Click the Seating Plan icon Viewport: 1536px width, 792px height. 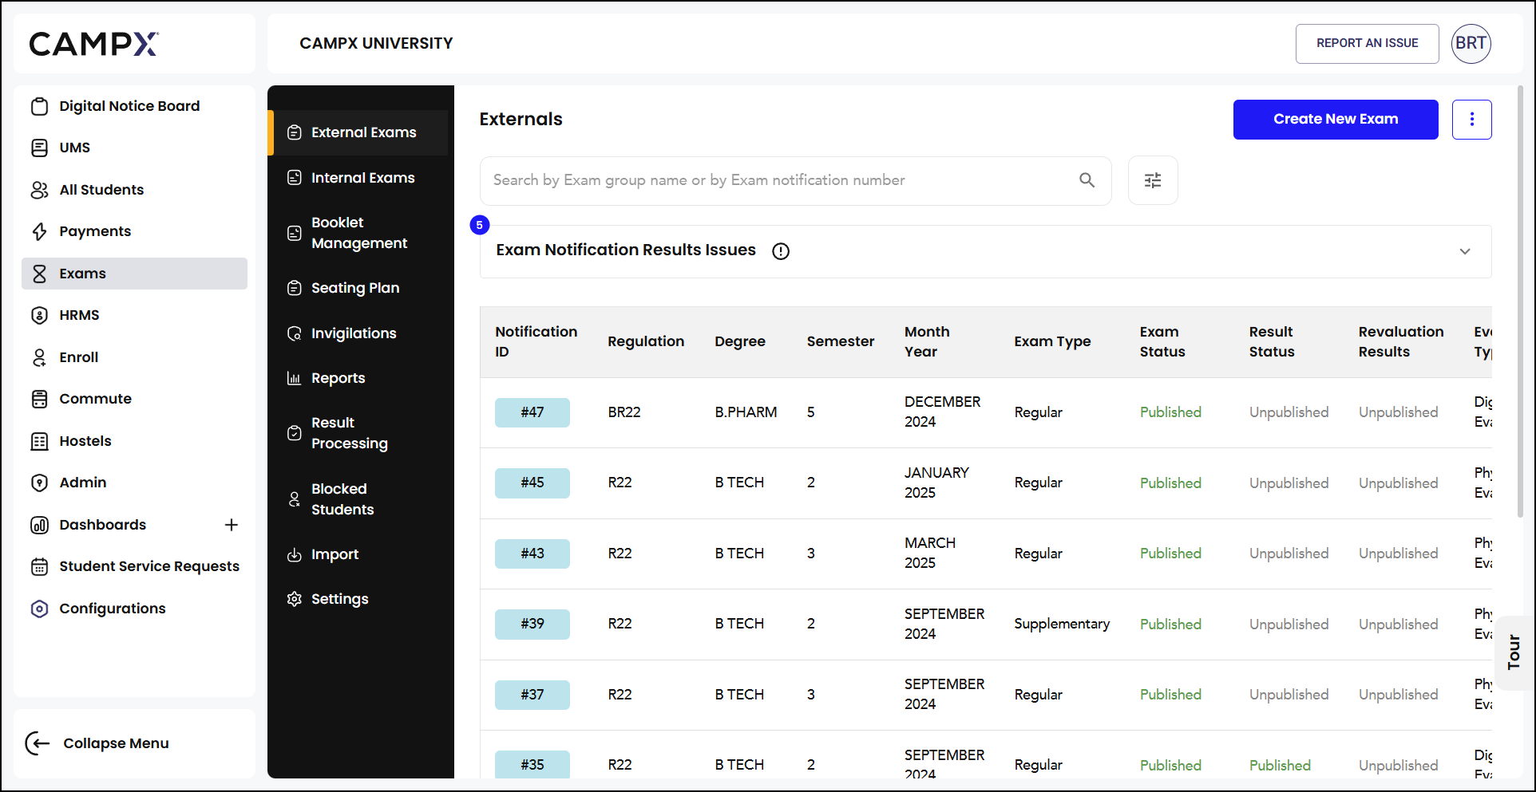coord(295,288)
